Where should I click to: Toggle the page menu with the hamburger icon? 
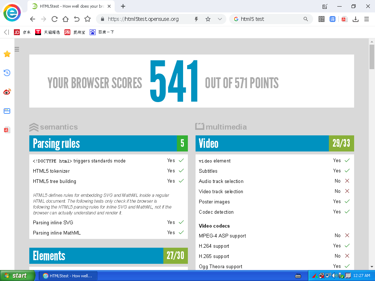[17, 49]
